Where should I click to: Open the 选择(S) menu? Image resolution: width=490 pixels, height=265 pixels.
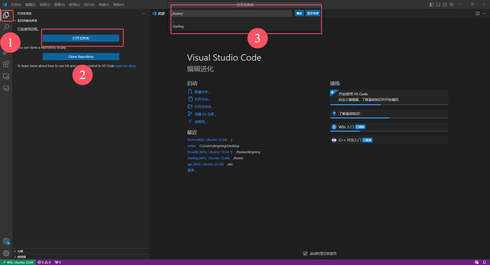click(45, 5)
